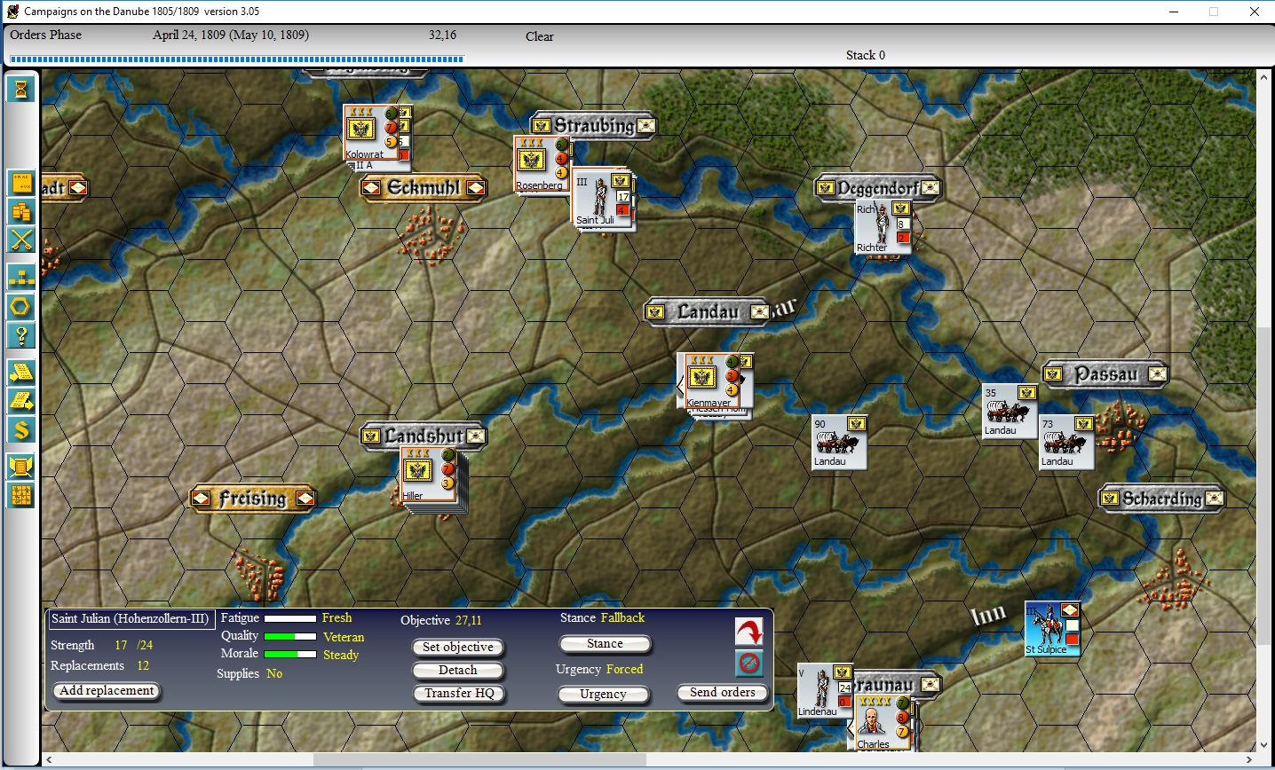This screenshot has height=770, width=1275.
Task: Click the orange FRAC/UK panel icon
Action: pos(21,184)
